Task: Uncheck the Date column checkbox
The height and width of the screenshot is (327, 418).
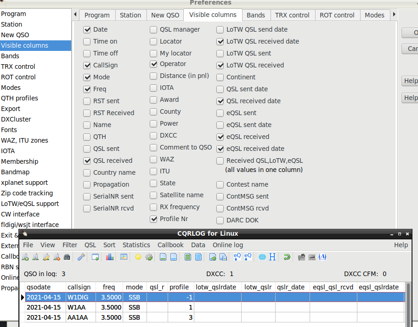Action: click(87, 29)
